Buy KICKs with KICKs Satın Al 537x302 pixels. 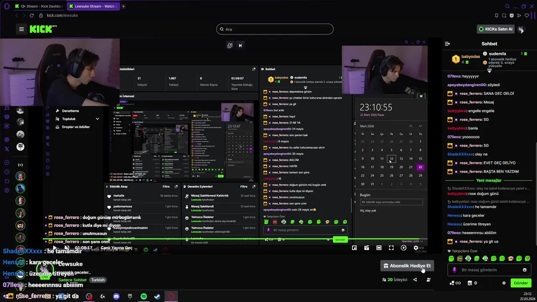point(495,29)
